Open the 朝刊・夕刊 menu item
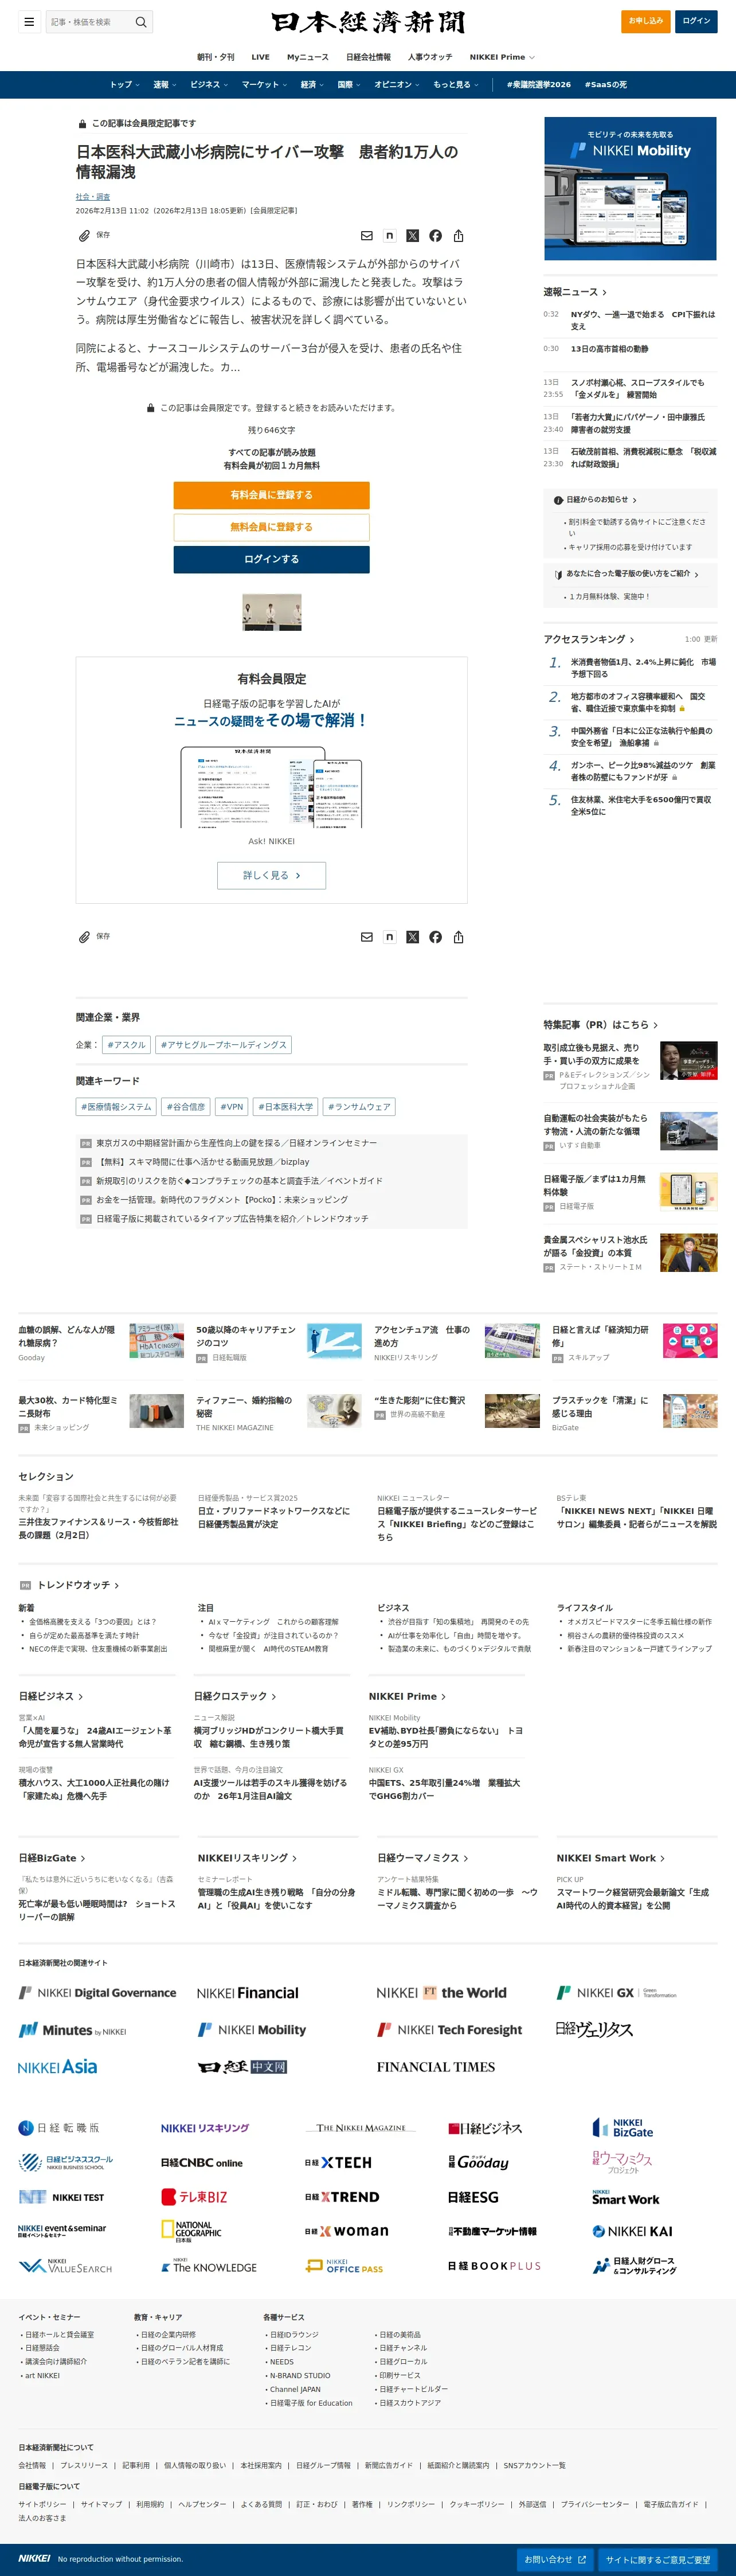The height and width of the screenshot is (2576, 736). [x=216, y=57]
